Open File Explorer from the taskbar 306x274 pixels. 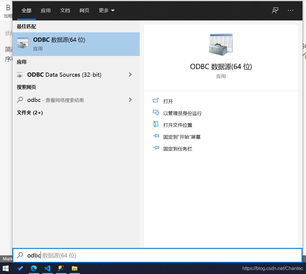coord(75,268)
